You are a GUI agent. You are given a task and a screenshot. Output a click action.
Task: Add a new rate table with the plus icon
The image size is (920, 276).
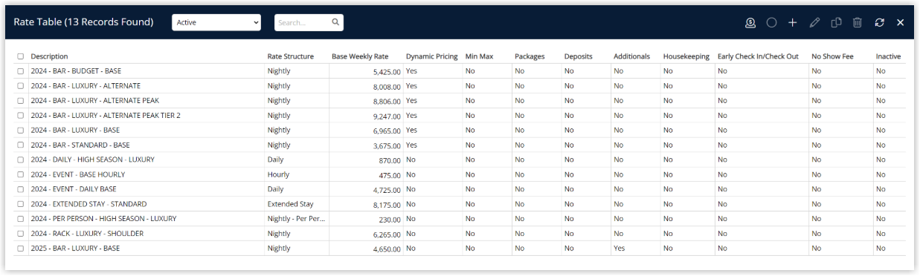click(793, 22)
